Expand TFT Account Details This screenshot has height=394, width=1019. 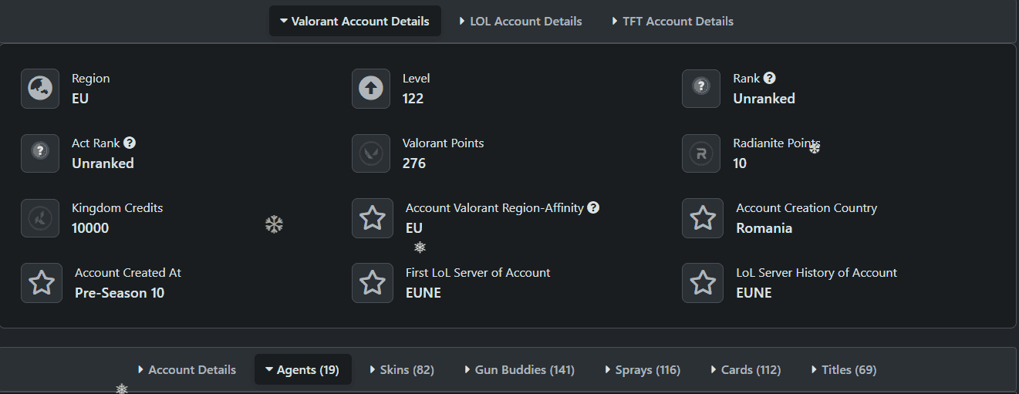click(672, 22)
